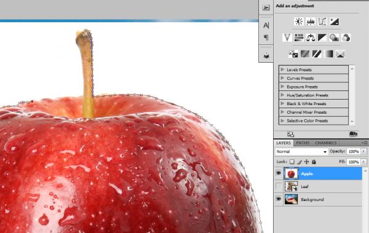The height and width of the screenshot is (233, 369).
Task: Enable lock position with the move icon
Action: tap(306, 162)
